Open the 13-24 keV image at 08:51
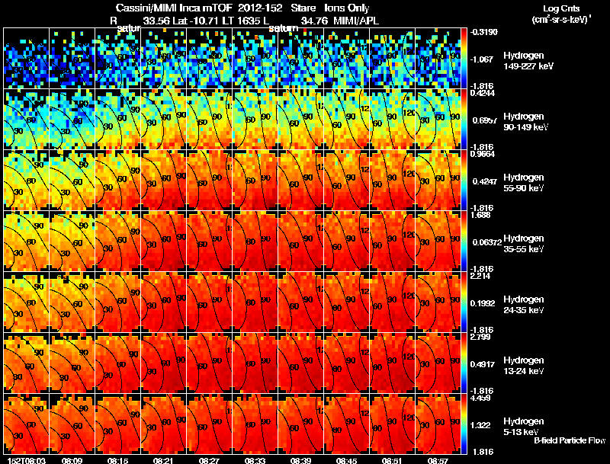This screenshot has width=610, height=464. click(392, 363)
